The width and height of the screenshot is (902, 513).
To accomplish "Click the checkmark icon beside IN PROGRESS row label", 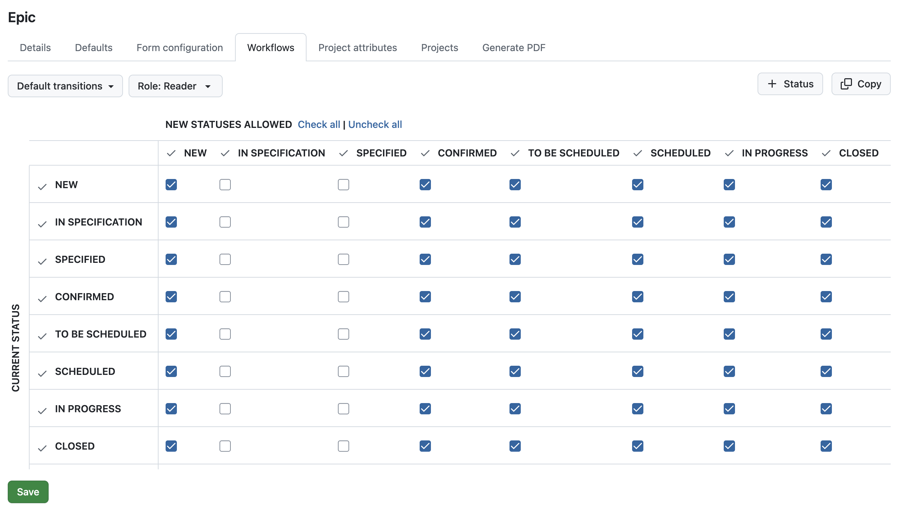I will [42, 411].
